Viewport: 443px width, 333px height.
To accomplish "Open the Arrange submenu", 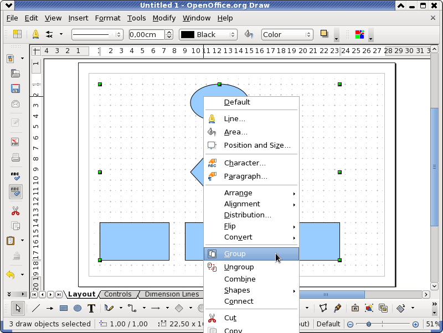I will click(251, 193).
